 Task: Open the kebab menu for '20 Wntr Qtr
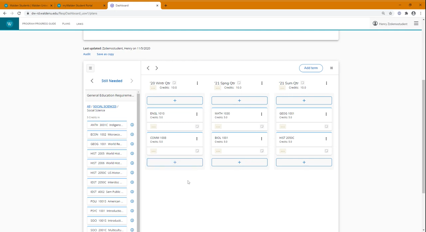197,83
